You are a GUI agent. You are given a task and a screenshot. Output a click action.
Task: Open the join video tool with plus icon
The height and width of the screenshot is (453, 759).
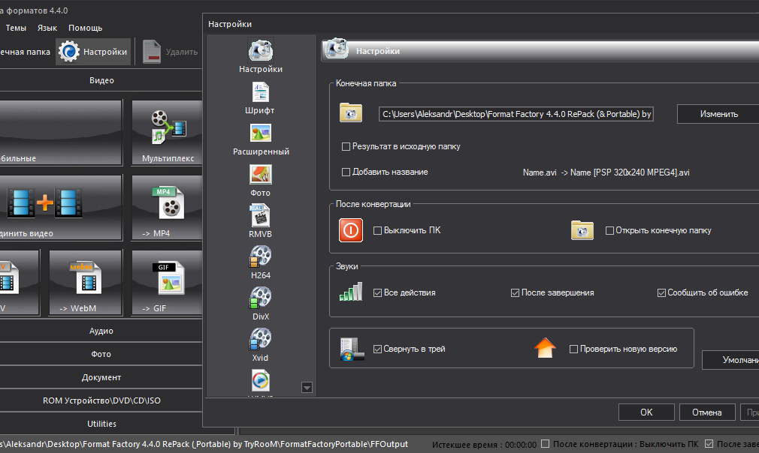pyautogui.click(x=61, y=208)
